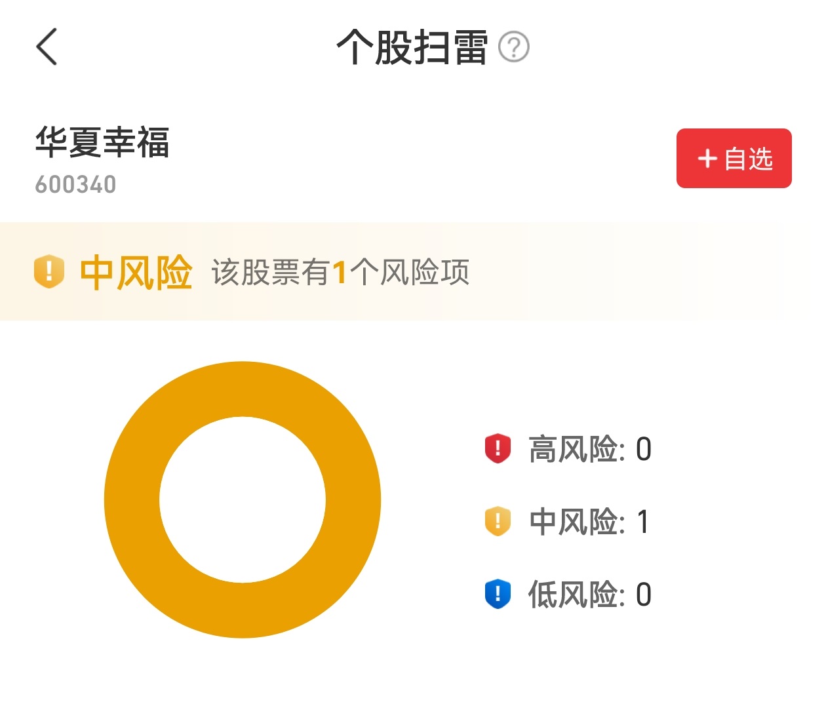Tap the highlighted number 1 in banner

[x=339, y=272]
